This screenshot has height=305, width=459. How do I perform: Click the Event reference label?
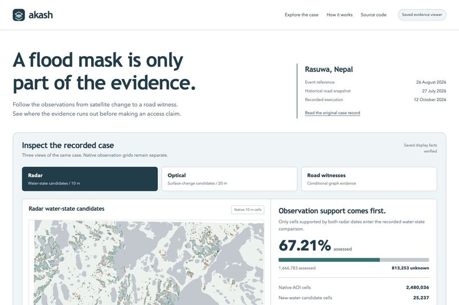click(319, 82)
